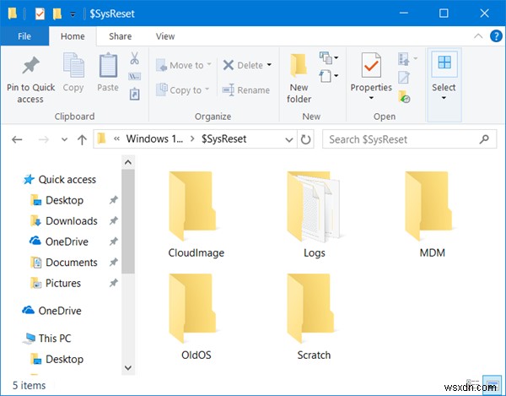This screenshot has height=396, width=506.
Task: Go up one folder level
Action: 82,139
